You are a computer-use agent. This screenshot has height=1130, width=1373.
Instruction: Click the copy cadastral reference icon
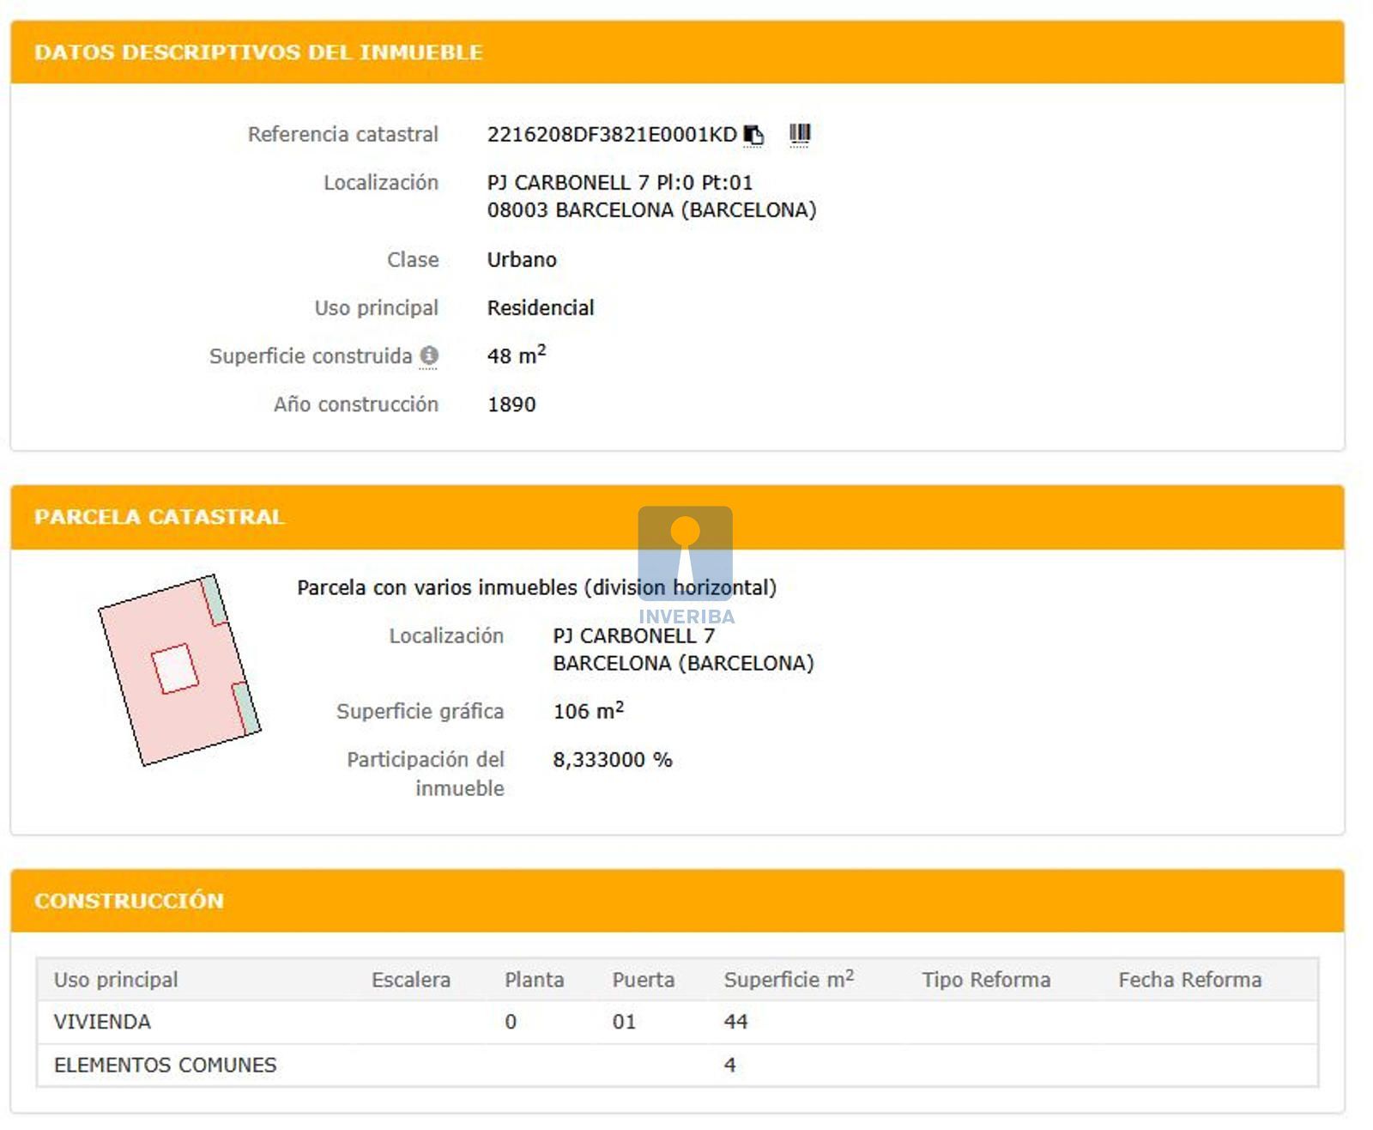tap(753, 135)
